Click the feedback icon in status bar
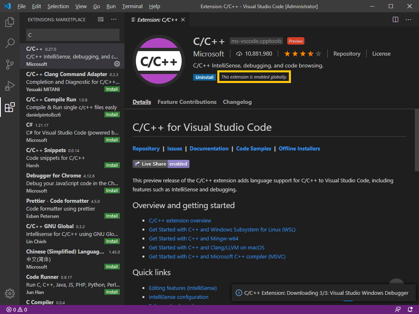 [x=398, y=310]
